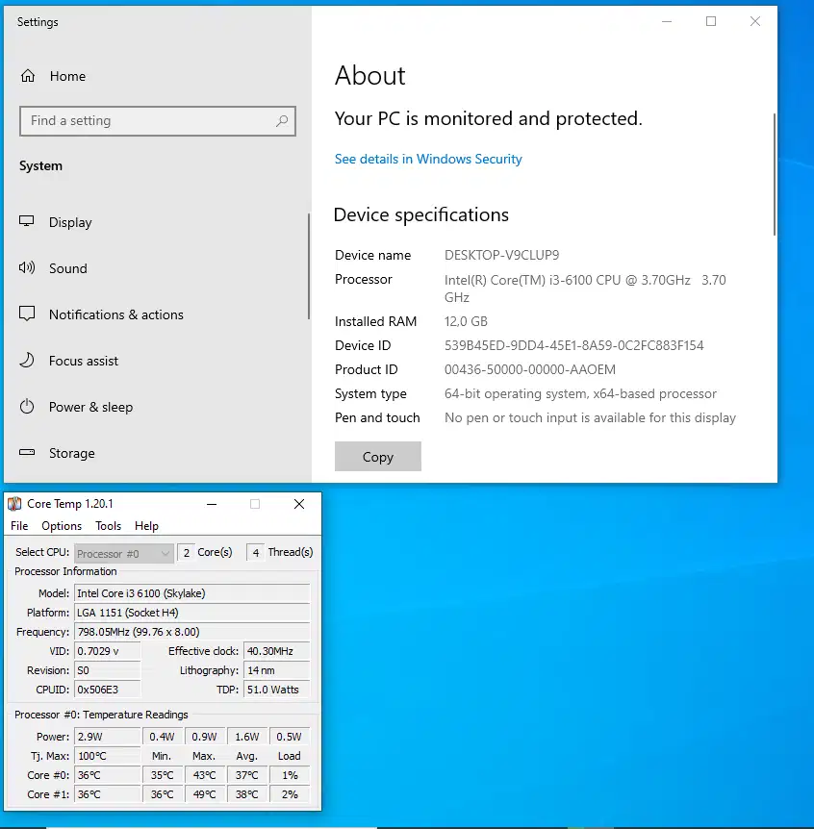814x829 pixels.
Task: Click Model field Intel Core i3 6100 (Skylake)
Action: tap(192, 593)
